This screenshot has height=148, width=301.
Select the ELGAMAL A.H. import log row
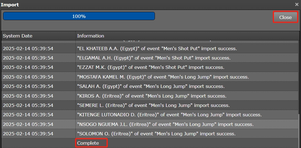[x=154, y=58]
